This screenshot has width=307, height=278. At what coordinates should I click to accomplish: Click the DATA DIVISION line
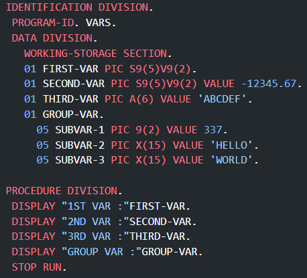tap(54, 38)
